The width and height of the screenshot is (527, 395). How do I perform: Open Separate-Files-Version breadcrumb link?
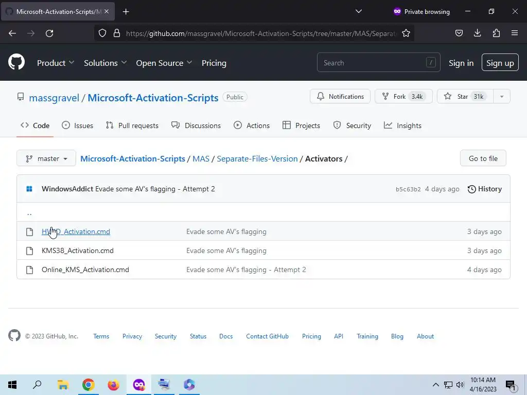click(257, 158)
